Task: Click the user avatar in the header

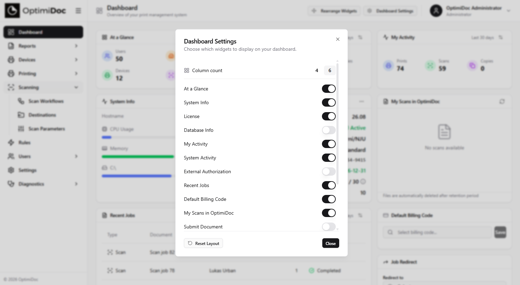Action: [x=436, y=11]
